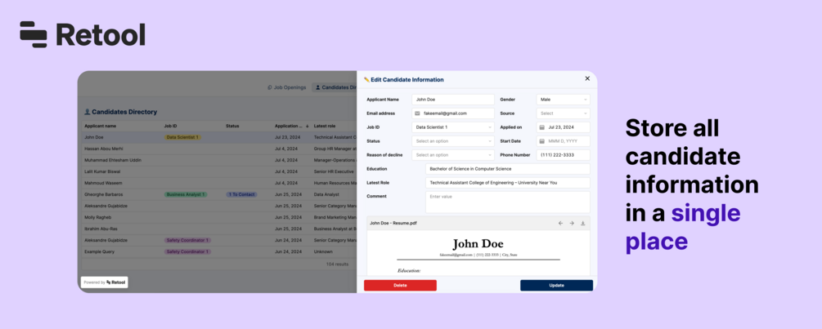822x329 pixels.
Task: Click the Latest role column header
Action: pos(325,126)
